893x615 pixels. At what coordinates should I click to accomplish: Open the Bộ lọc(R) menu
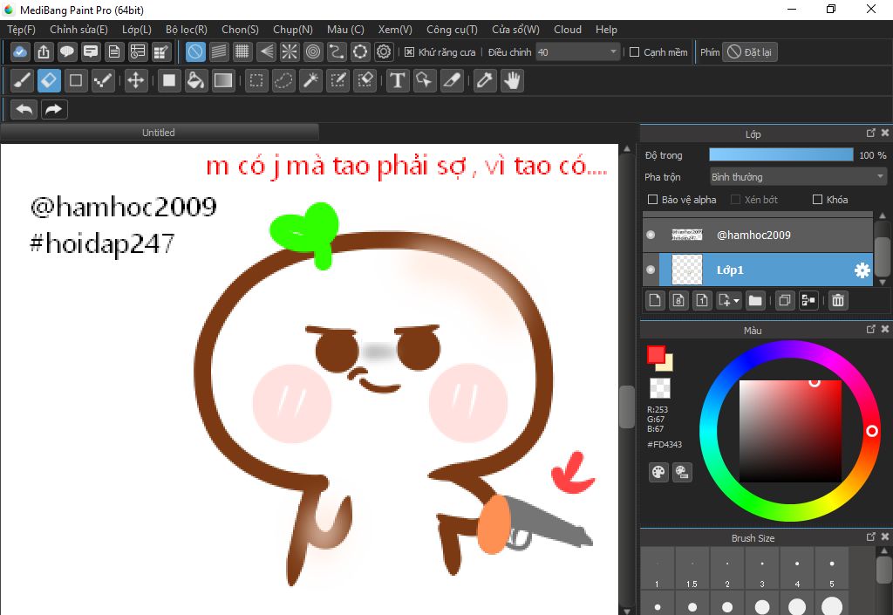pos(187,30)
